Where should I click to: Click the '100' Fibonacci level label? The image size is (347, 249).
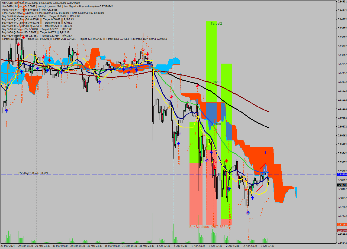[x=218, y=124]
